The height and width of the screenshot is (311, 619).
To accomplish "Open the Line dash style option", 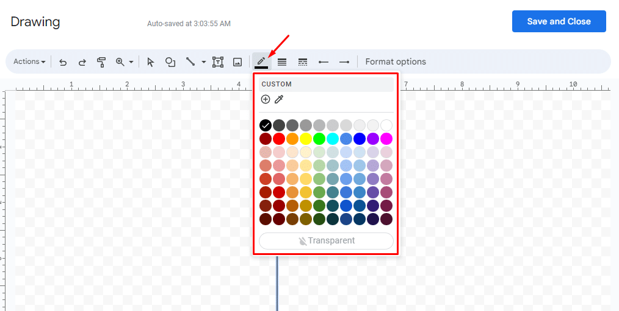I will click(302, 61).
